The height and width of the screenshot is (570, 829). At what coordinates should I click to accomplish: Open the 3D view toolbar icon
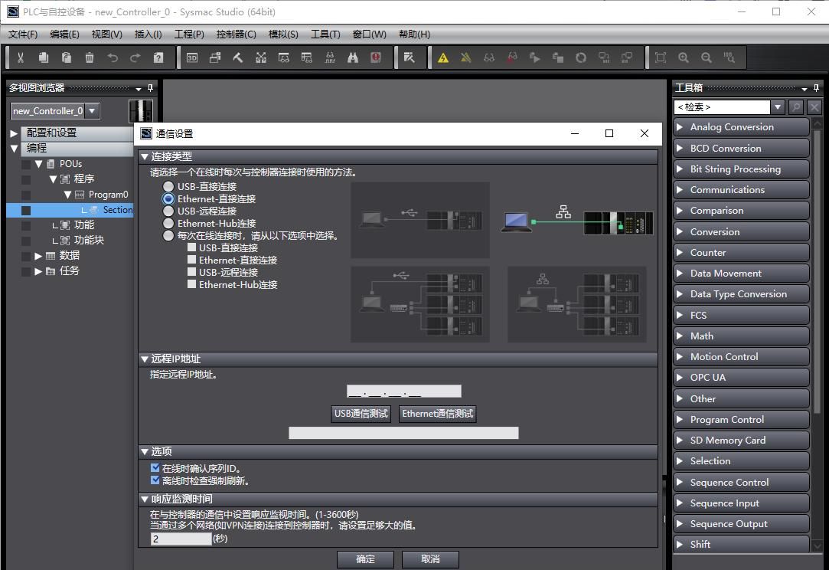tap(192, 57)
